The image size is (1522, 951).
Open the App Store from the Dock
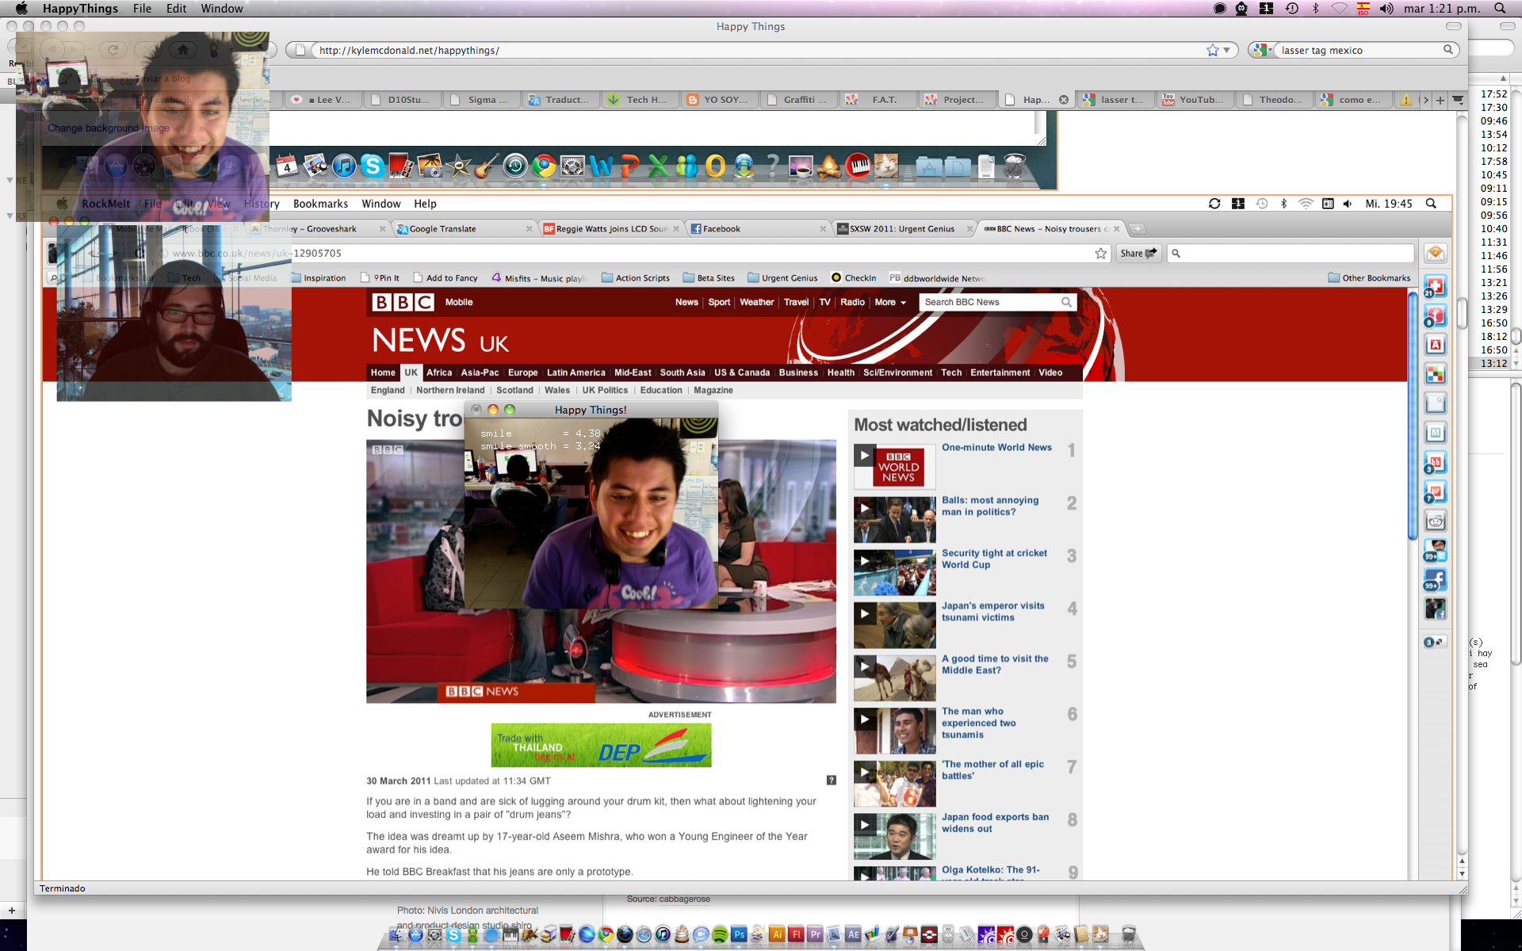(x=415, y=934)
